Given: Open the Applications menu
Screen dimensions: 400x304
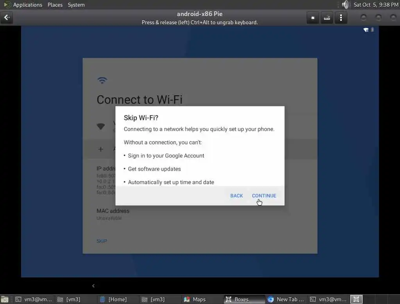Looking at the screenshot, I should click(x=28, y=5).
